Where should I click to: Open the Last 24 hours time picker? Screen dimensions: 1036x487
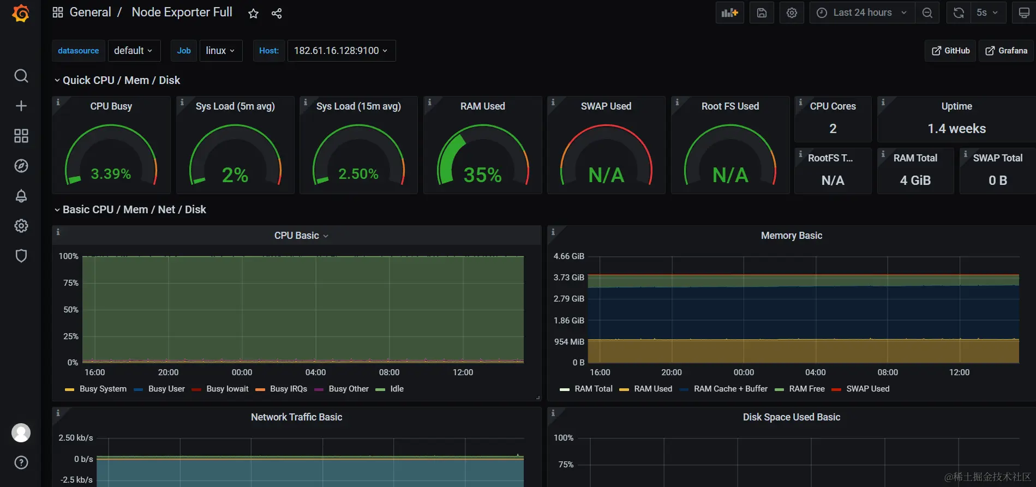click(862, 13)
